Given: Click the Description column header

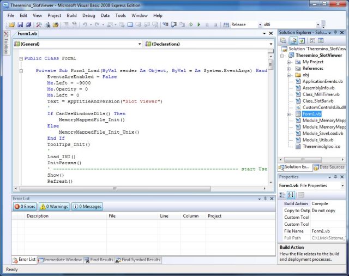Looking at the screenshot, I should point(38,216).
